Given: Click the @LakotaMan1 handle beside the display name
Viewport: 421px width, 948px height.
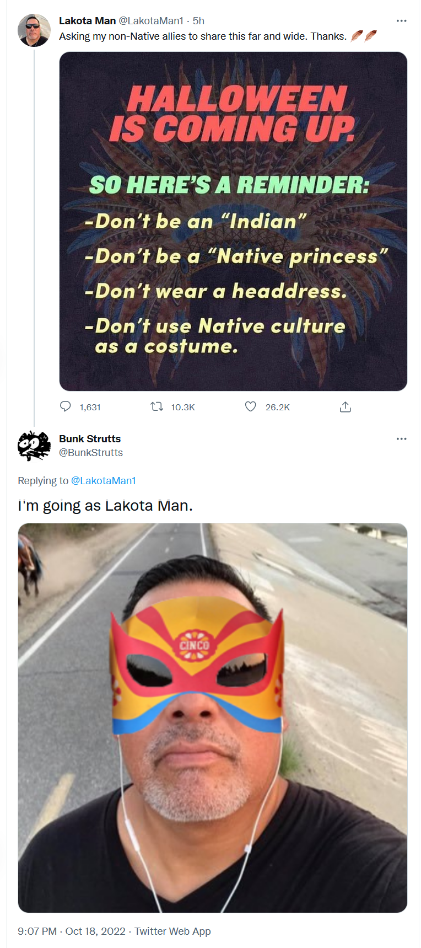Looking at the screenshot, I should click(151, 21).
